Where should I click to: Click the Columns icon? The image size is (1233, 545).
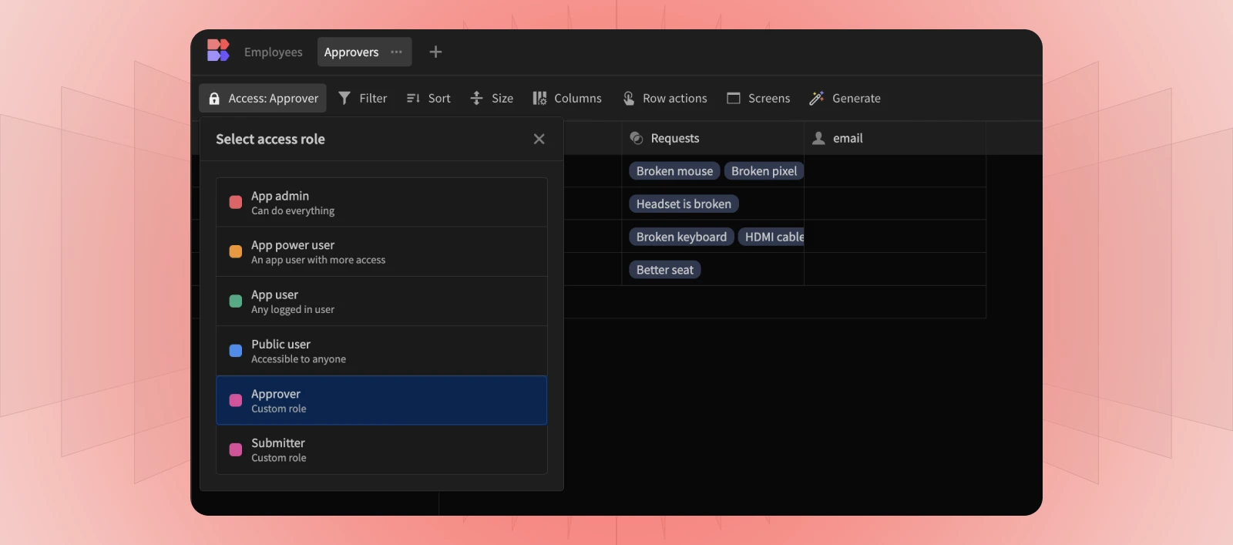(539, 98)
